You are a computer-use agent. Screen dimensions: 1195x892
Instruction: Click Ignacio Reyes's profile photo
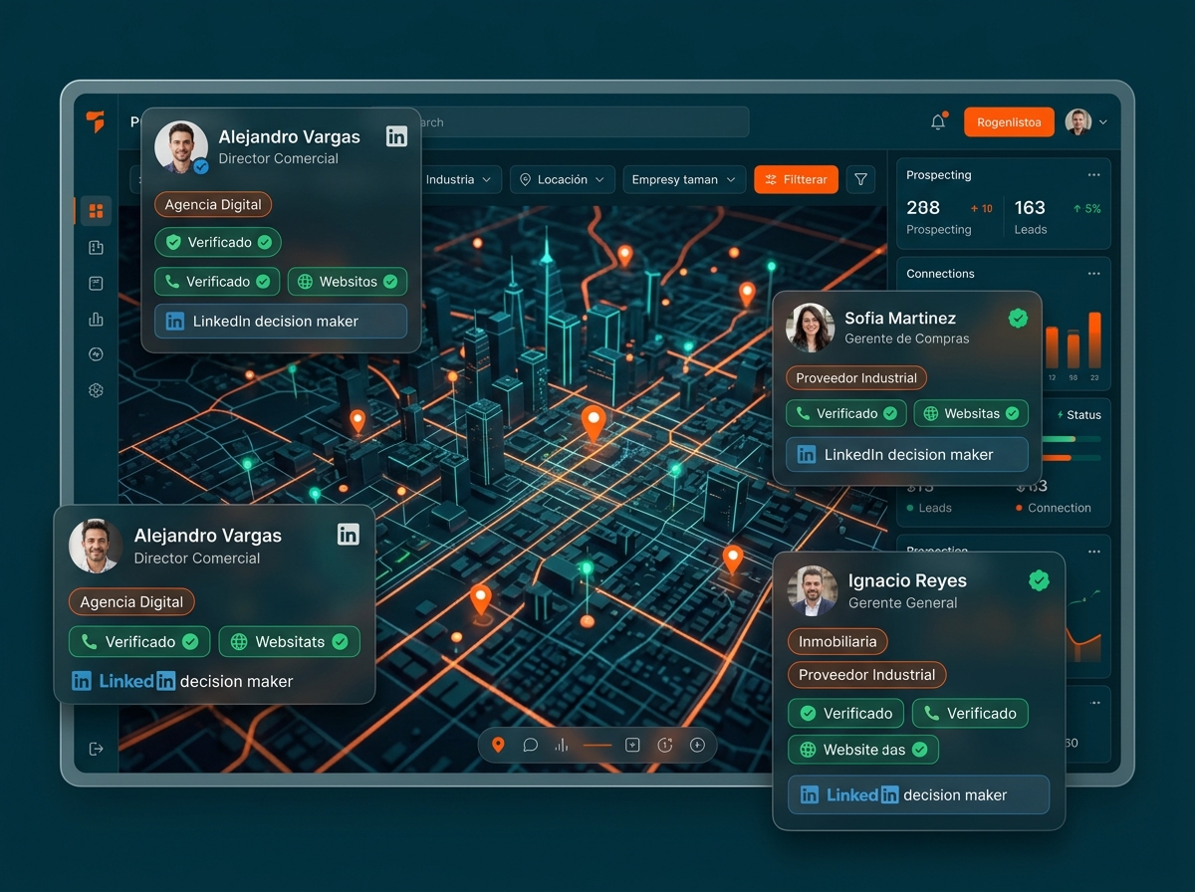coord(812,590)
